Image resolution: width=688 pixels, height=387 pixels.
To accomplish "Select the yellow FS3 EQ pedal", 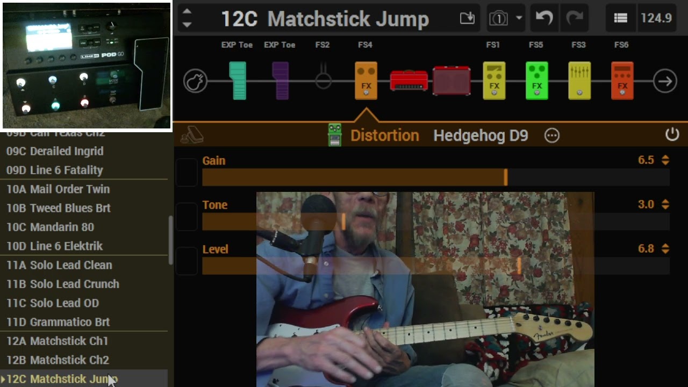I will coord(579,81).
